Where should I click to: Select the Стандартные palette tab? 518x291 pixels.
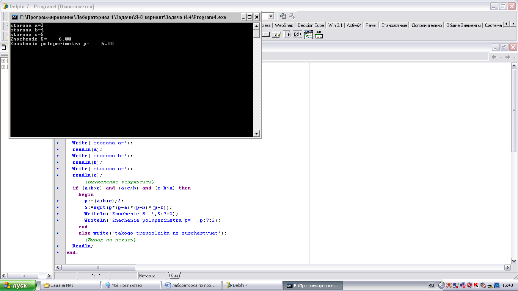coord(394,25)
